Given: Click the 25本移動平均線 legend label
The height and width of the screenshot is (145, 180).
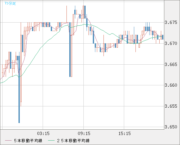Looking at the screenshot, I should [73, 141].
